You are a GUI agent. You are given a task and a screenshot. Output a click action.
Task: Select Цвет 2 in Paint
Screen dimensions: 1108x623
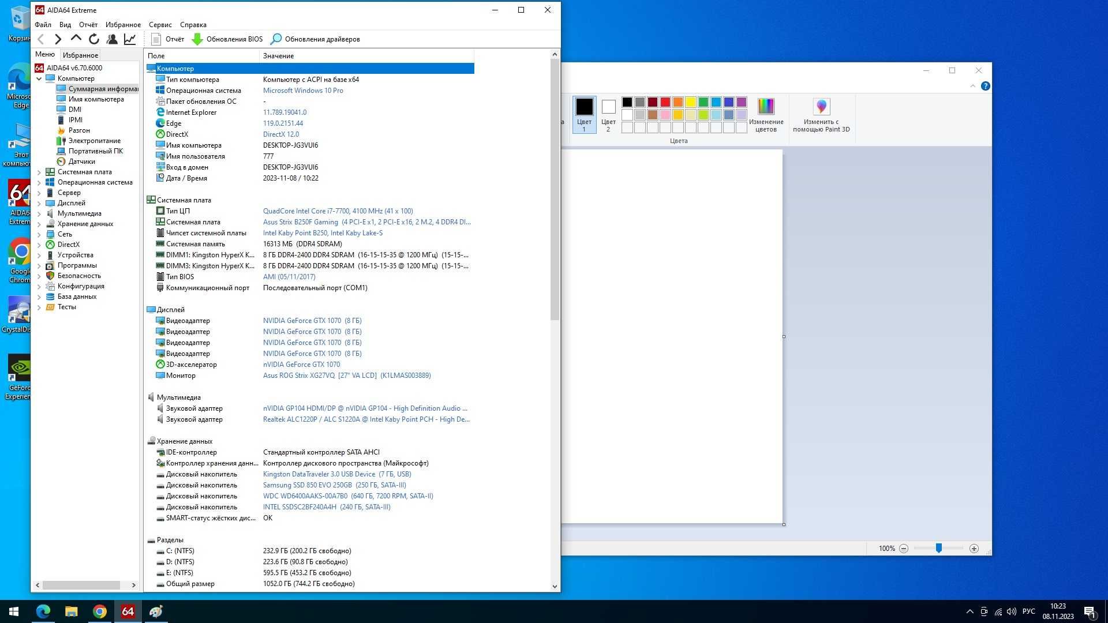click(x=608, y=115)
